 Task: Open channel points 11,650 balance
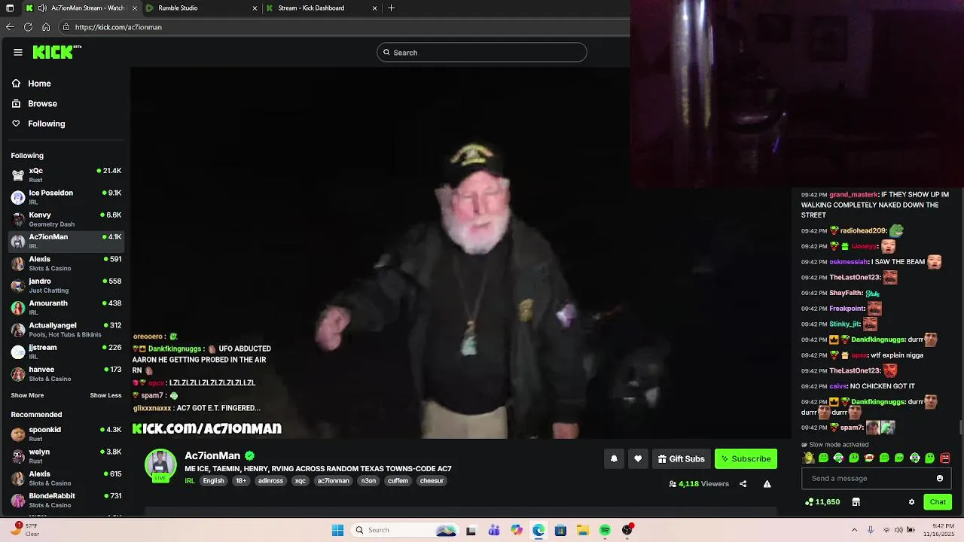822,502
